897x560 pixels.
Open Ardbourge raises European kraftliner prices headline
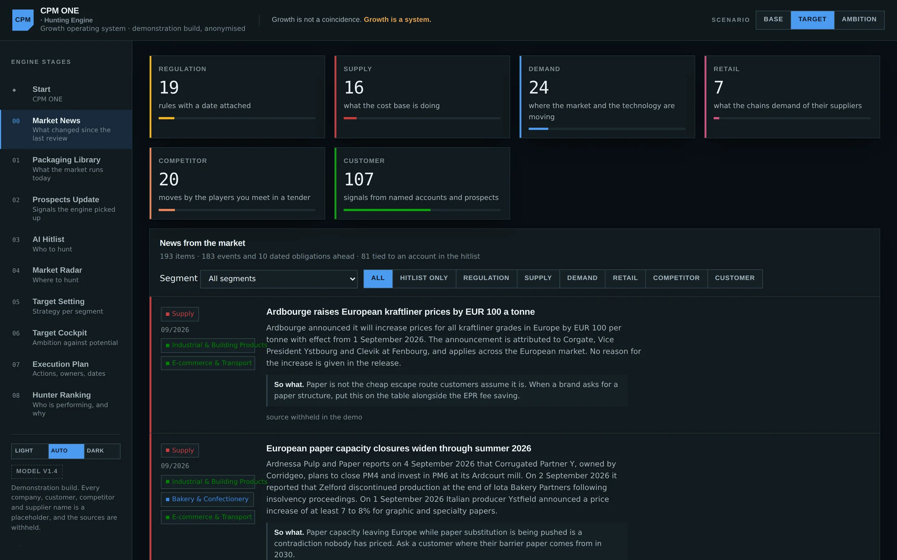pyautogui.click(x=400, y=312)
